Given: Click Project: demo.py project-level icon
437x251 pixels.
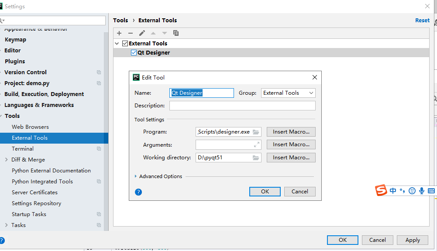Looking at the screenshot, I should click(x=99, y=83).
